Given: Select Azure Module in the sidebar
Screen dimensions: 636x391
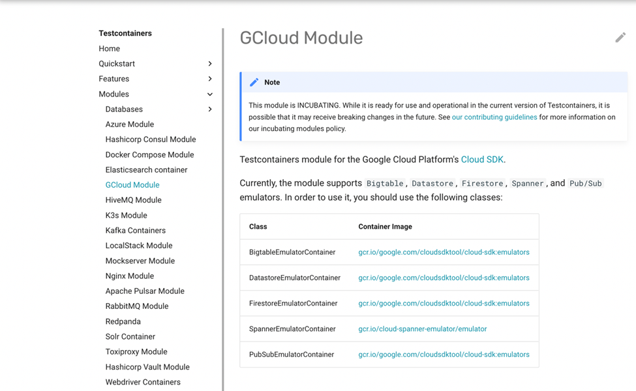Looking at the screenshot, I should pyautogui.click(x=130, y=124).
